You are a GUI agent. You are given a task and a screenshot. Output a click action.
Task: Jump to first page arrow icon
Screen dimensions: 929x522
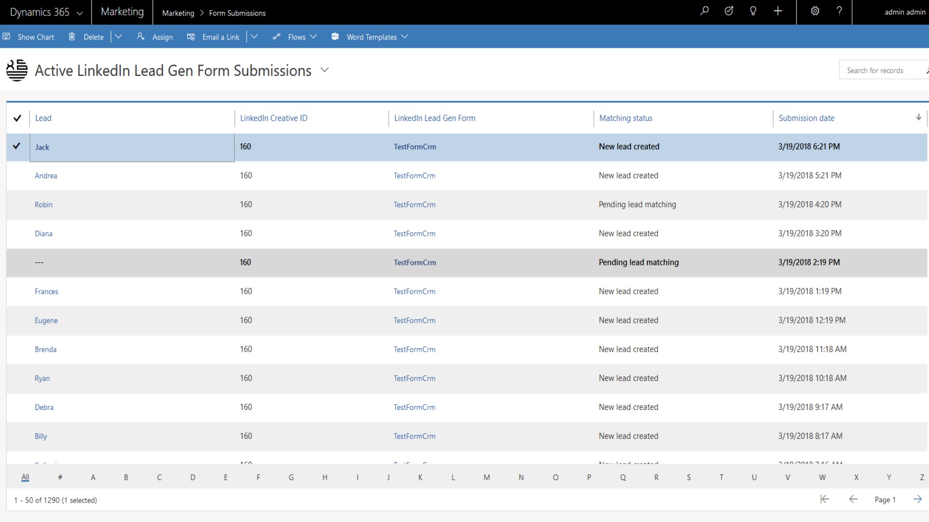tap(824, 499)
